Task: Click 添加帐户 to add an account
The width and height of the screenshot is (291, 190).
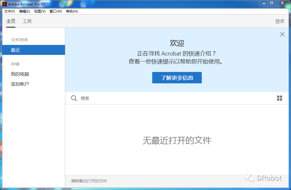Action: [x=20, y=84]
